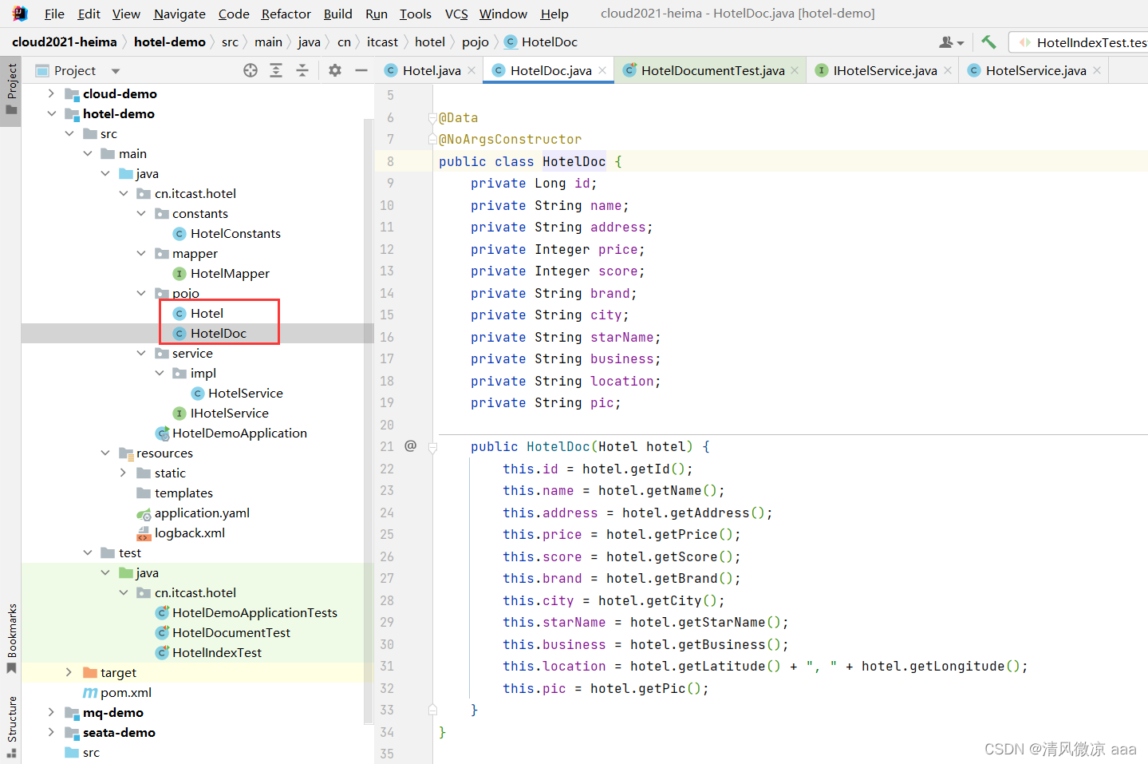Click the HotelDoc class name on line 8

[574, 161]
